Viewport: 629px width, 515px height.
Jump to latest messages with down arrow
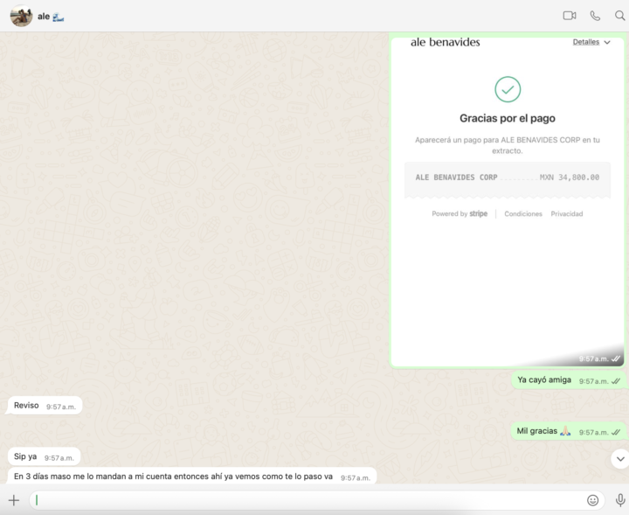(620, 459)
